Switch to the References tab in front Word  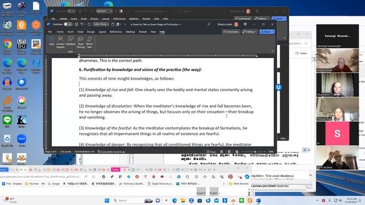(x=116, y=32)
